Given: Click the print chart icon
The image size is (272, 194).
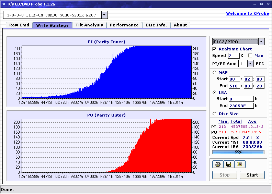Looking at the screenshot, I should 218,164.
